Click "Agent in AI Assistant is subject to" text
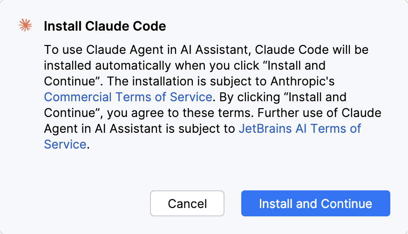The height and width of the screenshot is (234, 408). (140, 129)
